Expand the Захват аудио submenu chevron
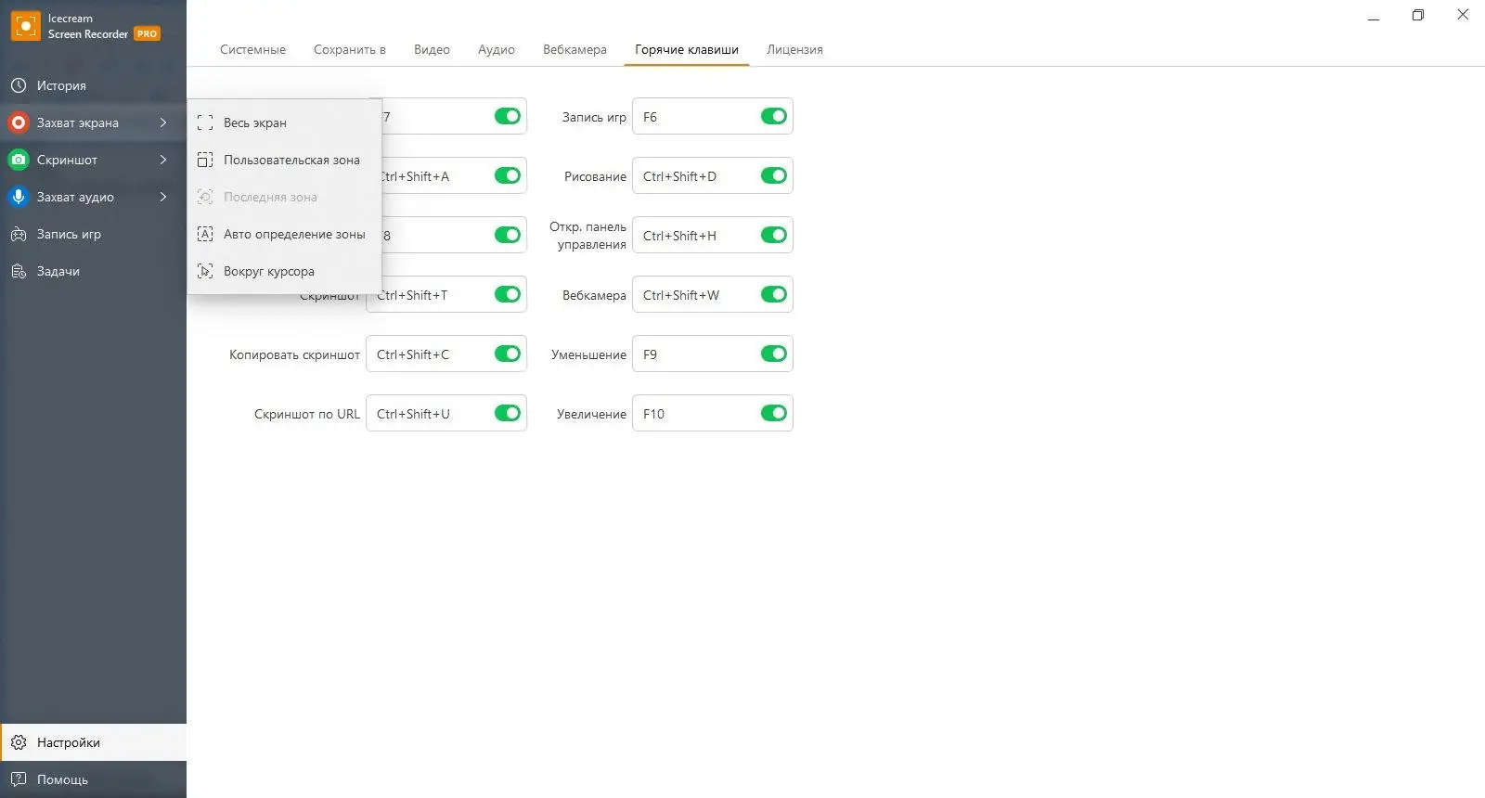The image size is (1485, 798). [x=163, y=197]
